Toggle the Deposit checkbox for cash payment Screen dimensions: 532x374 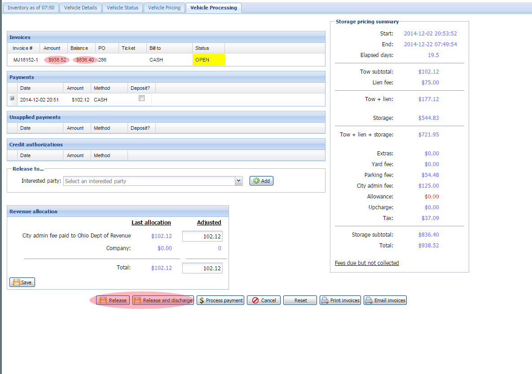142,98
